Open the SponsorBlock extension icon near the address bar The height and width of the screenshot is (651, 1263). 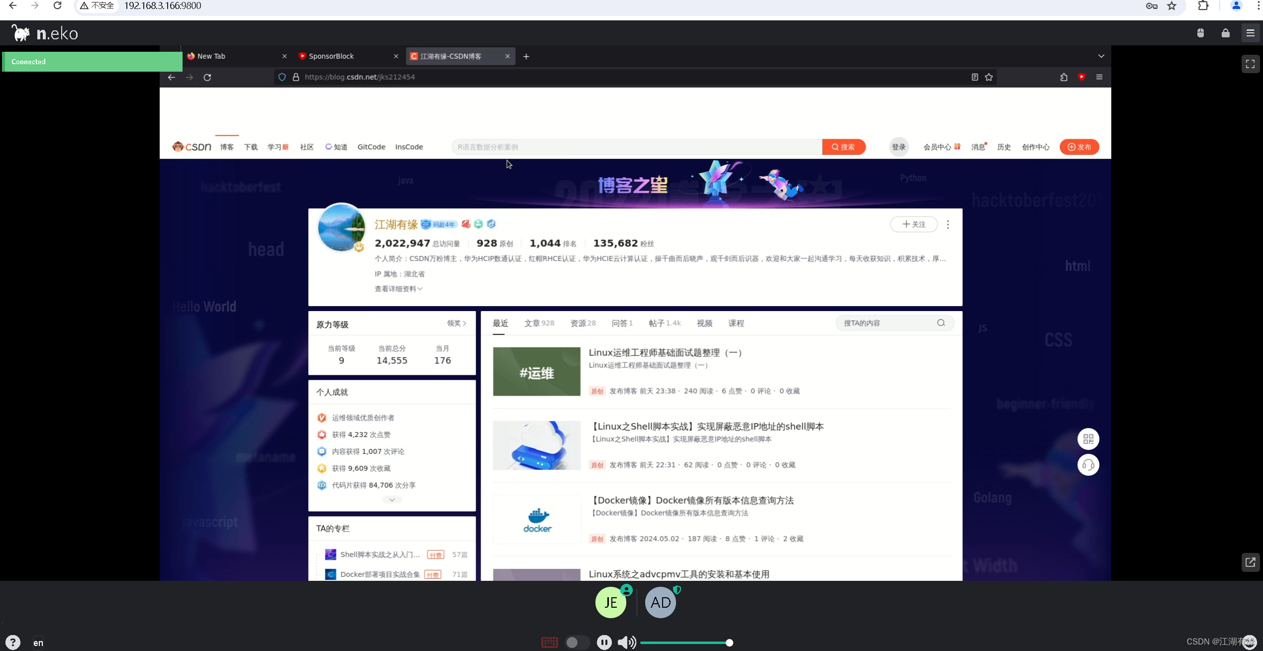1082,77
